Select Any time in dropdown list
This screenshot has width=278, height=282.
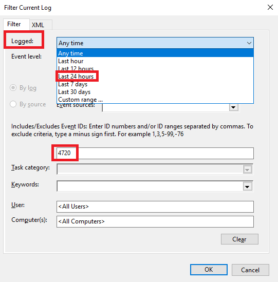(x=155, y=53)
